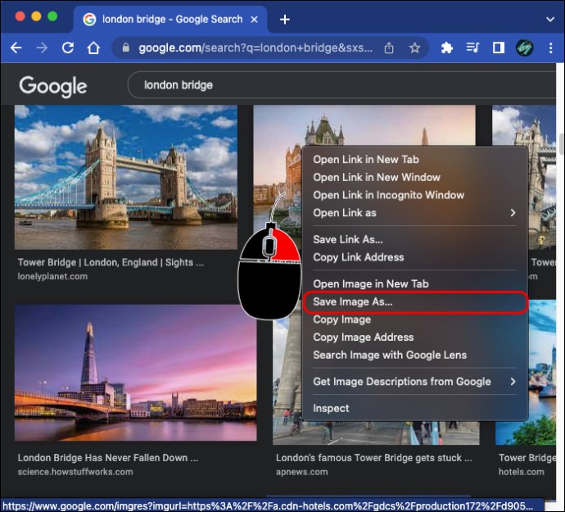Click the share icon in address bar
Image resolution: width=565 pixels, height=512 pixels.
click(x=389, y=48)
